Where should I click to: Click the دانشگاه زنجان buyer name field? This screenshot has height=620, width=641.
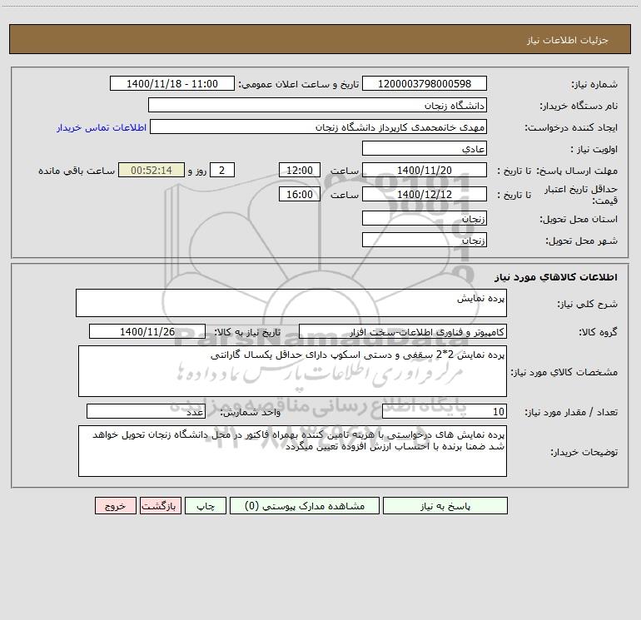317,105
